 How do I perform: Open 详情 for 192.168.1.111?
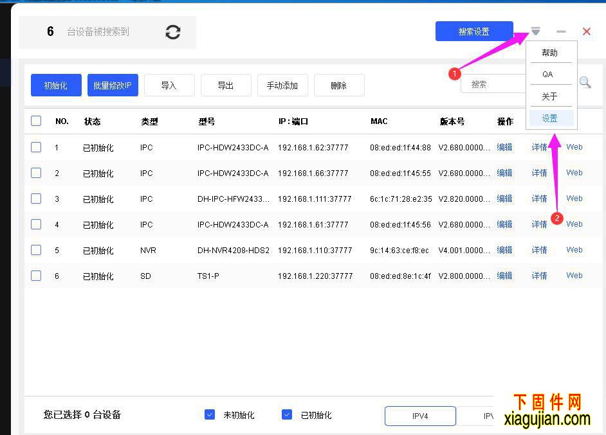pos(540,199)
